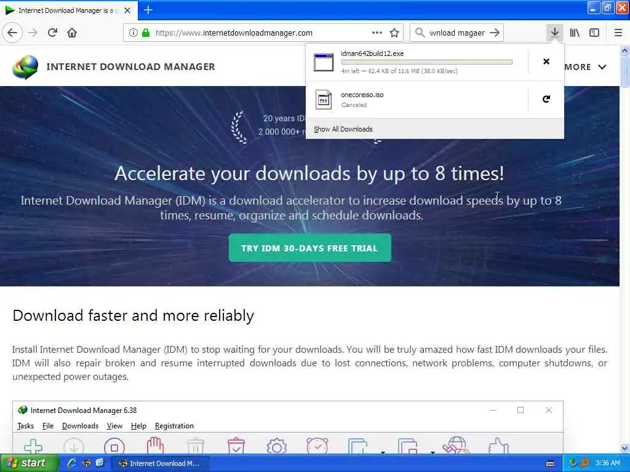Click the onecoreiso.iso file icon
Screen dimensions: 630x472
(x=324, y=100)
